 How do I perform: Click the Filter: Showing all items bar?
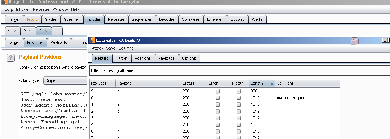[239, 70]
